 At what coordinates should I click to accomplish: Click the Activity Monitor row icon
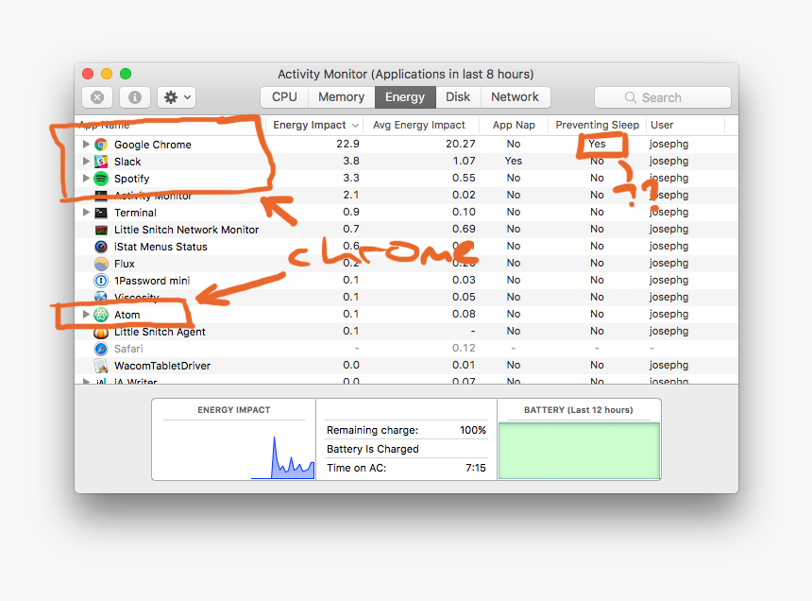point(101,196)
